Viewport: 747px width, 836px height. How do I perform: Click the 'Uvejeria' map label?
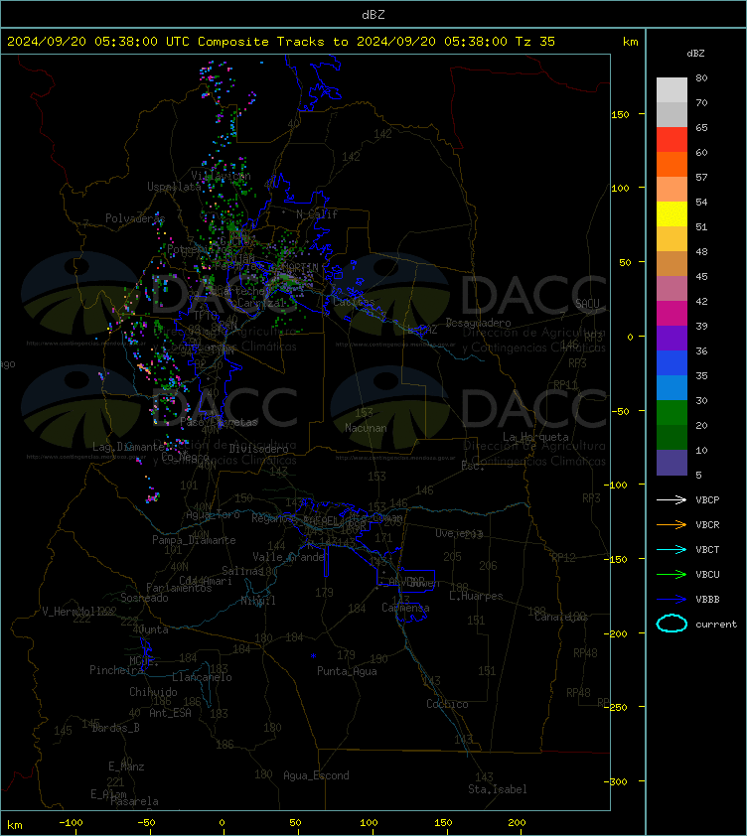459,533
